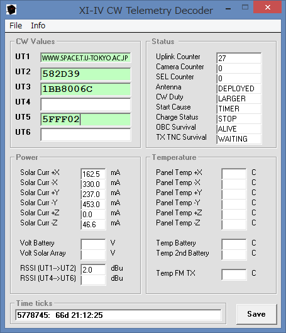Click the Panel Temp +X field
The width and height of the screenshot is (286, 333).
point(234,174)
